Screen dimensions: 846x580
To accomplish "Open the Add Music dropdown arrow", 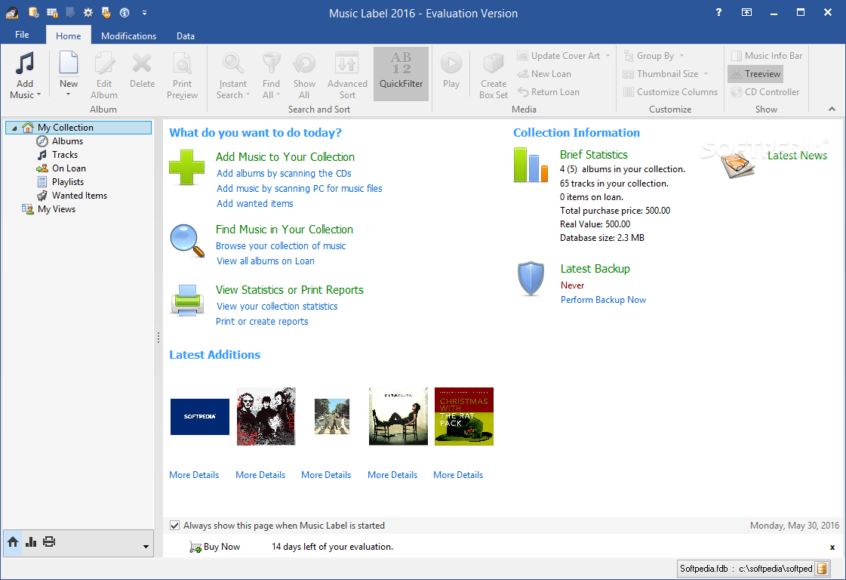I will pos(38,95).
